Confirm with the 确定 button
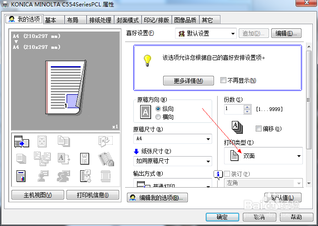This screenshot has width=318, height=226. [222, 217]
